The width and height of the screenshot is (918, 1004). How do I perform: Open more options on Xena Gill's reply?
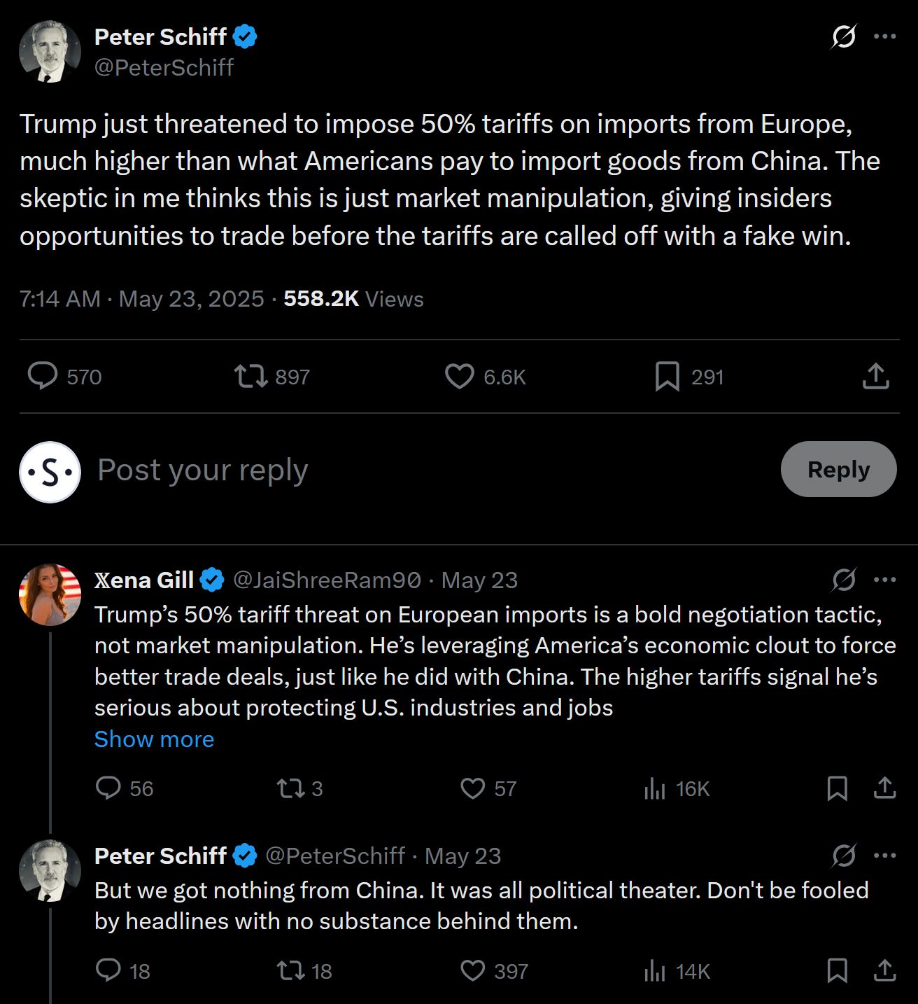click(x=885, y=580)
